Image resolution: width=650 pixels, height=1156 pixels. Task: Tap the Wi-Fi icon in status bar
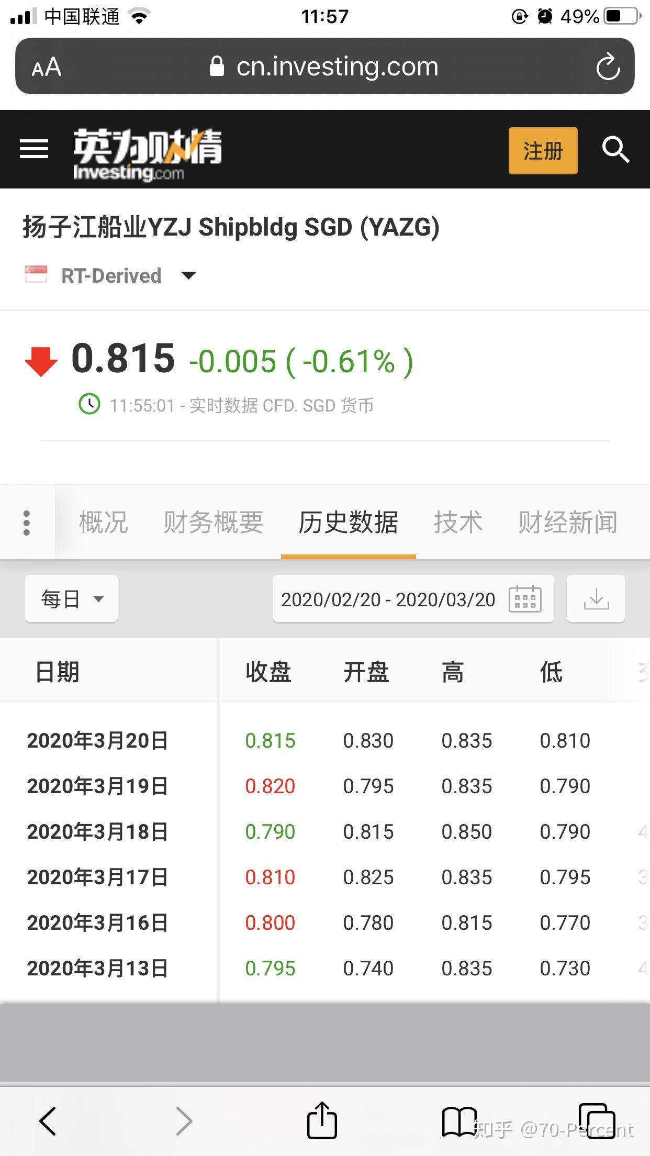point(139,17)
